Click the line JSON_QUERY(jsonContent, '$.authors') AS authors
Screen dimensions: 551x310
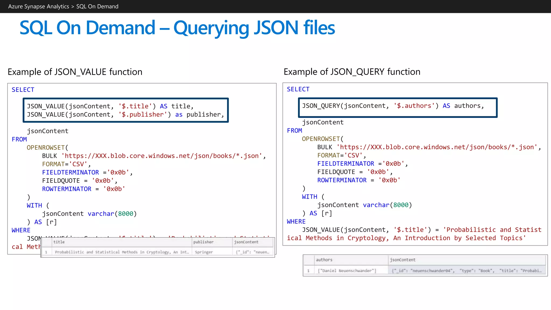(x=393, y=106)
